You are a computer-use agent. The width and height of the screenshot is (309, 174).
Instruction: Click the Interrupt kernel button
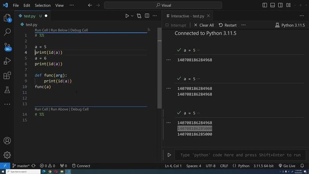[x=176, y=25]
